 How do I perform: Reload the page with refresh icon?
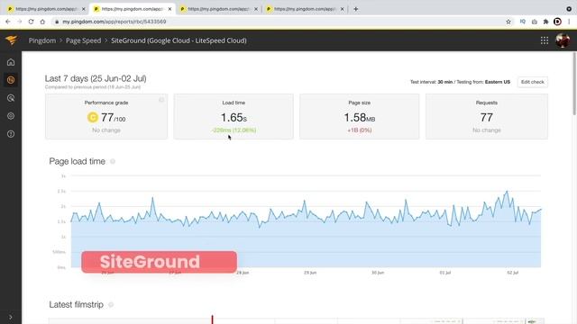31,22
